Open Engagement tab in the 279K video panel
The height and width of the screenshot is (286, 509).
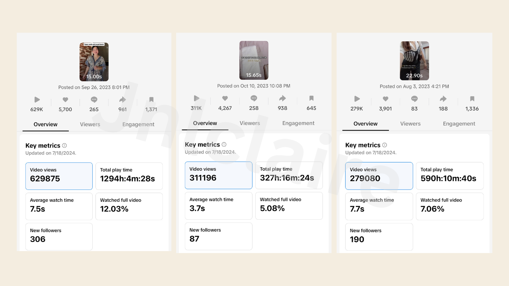point(459,124)
